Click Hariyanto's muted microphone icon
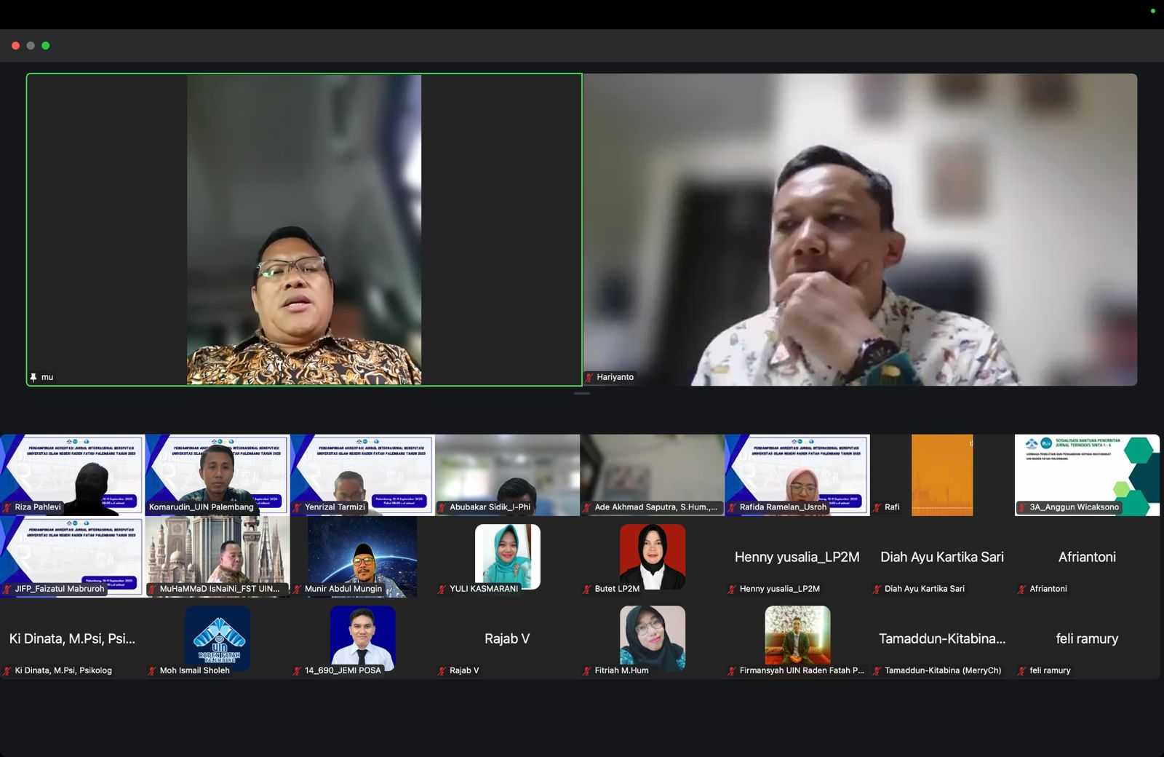Viewport: 1164px width, 757px height. pyautogui.click(x=589, y=377)
